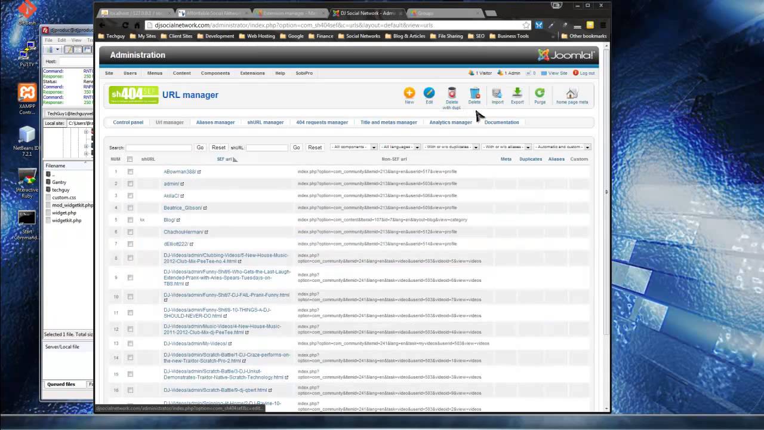Viewport: 764px width, 430px height.
Task: Click SEF url sort order icon
Action: click(x=235, y=159)
